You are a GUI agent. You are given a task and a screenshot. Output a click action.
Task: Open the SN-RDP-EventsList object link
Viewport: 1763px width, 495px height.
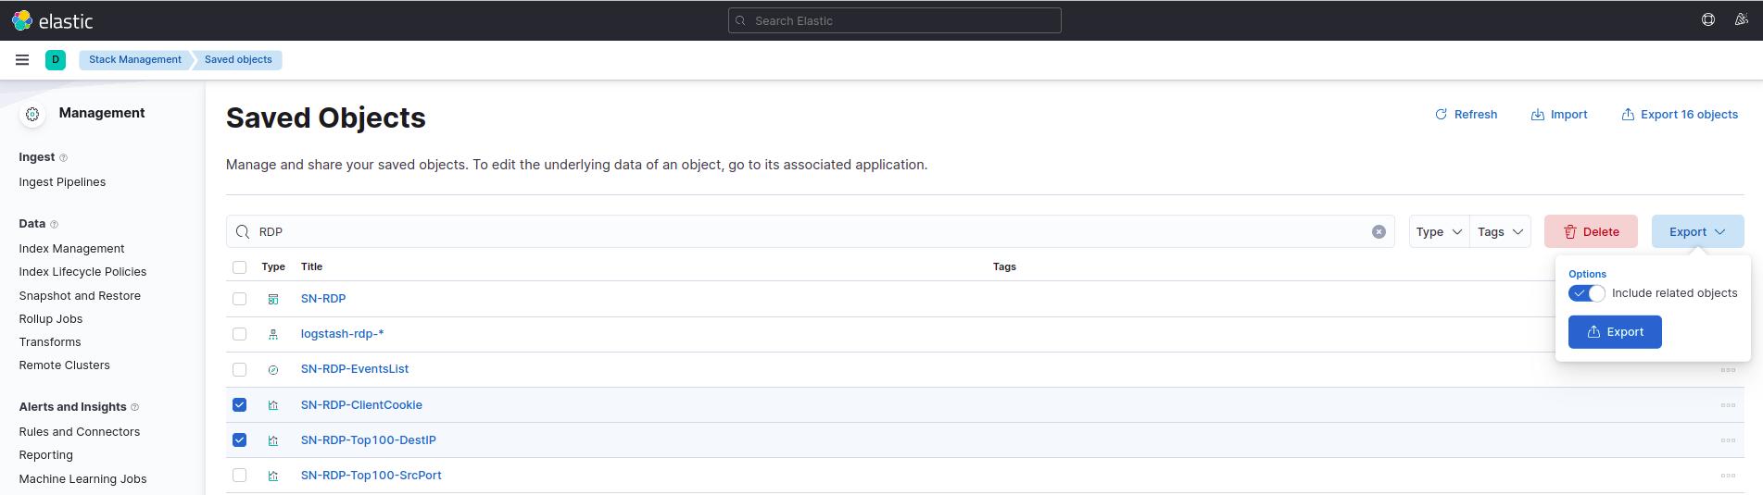[x=354, y=369]
